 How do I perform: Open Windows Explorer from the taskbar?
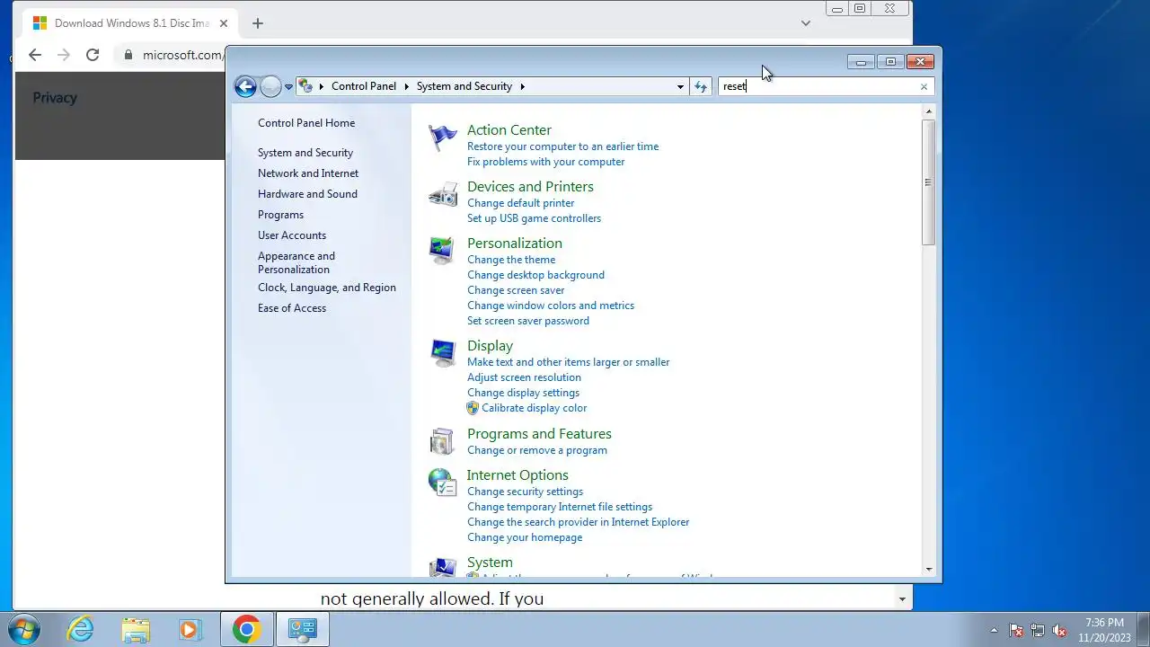coord(136,629)
